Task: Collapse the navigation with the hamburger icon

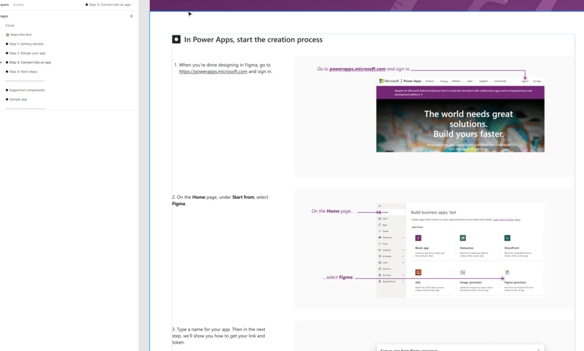Action: (380, 206)
